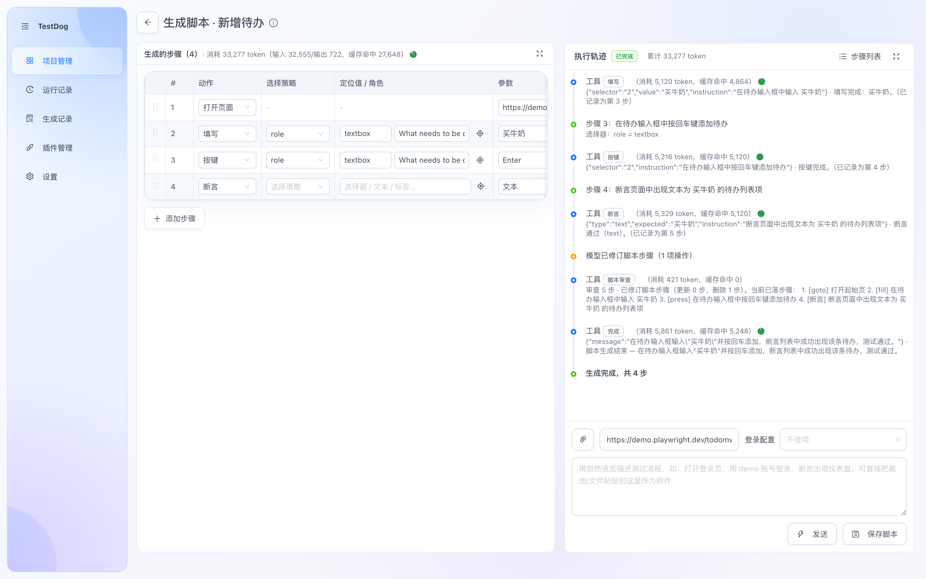
Task: Open 打开页面 action dropdown in step 1
Action: [227, 108]
